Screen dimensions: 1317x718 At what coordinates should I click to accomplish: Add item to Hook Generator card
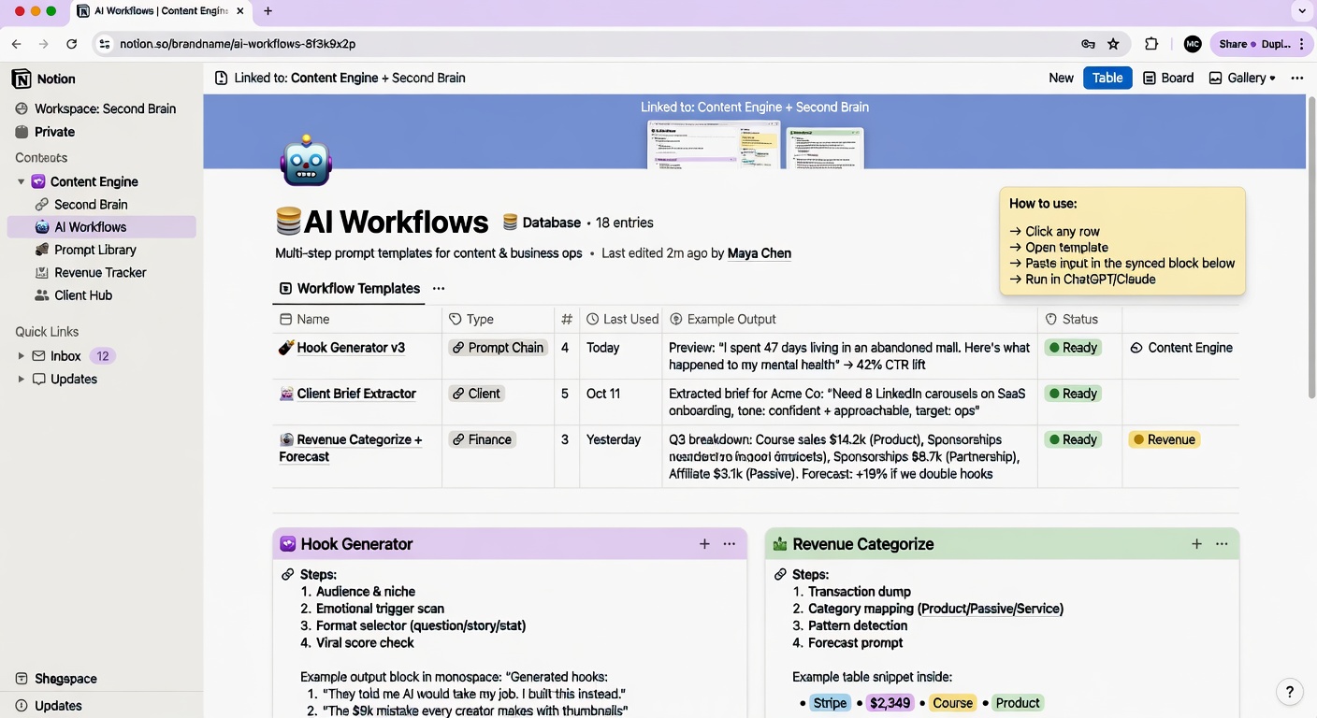pyautogui.click(x=704, y=544)
